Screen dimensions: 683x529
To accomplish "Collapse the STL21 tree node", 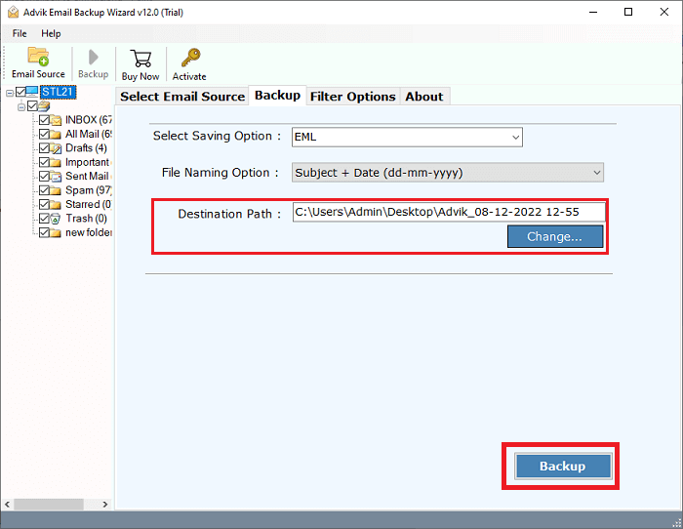I will pyautogui.click(x=10, y=93).
